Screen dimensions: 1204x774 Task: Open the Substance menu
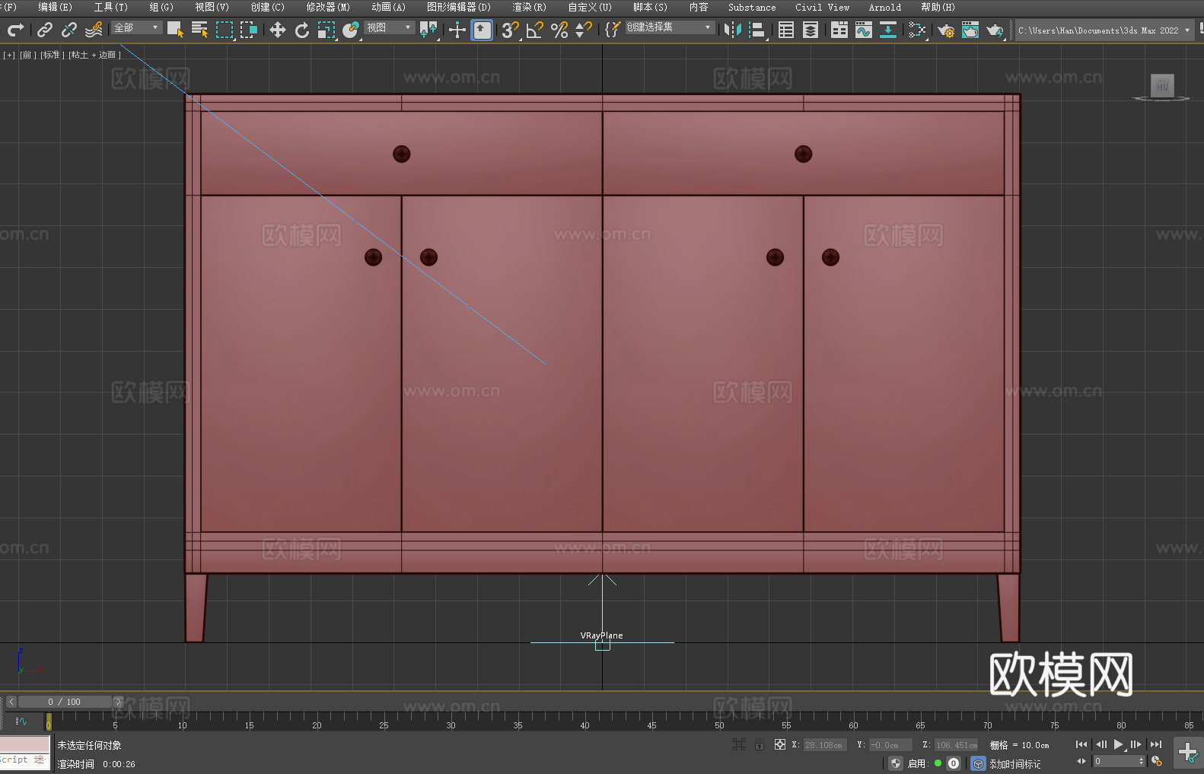click(x=752, y=7)
